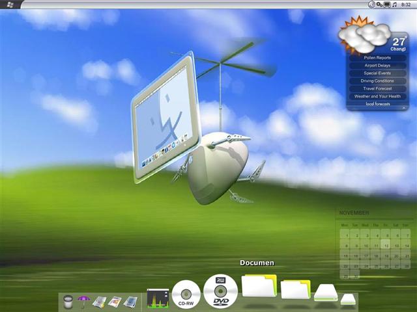
Task: Select Driving Conditions weather entry
Action: point(377,81)
